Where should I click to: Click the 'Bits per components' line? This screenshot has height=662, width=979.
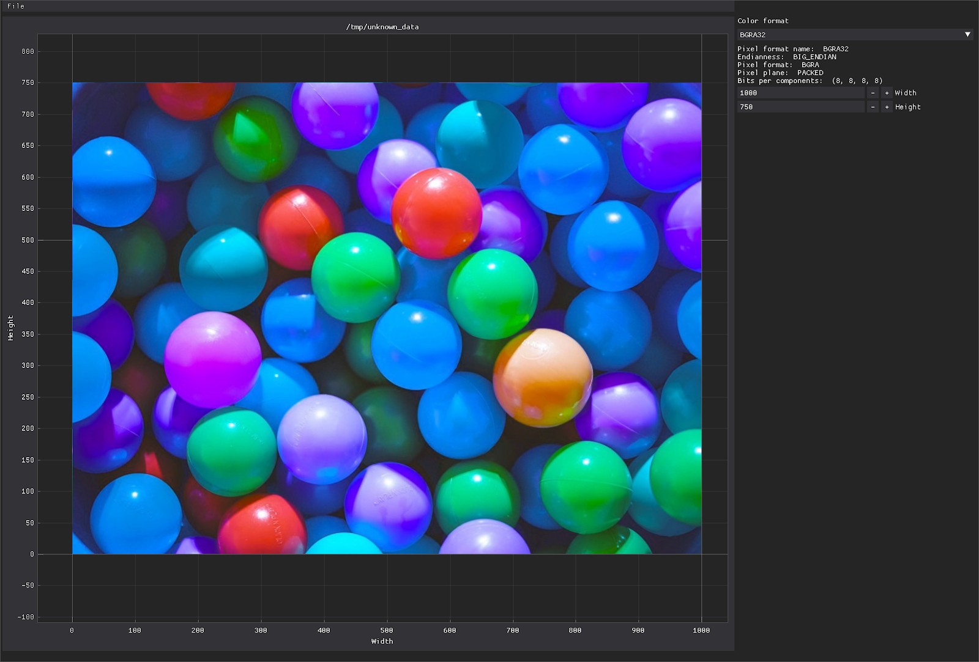click(810, 81)
